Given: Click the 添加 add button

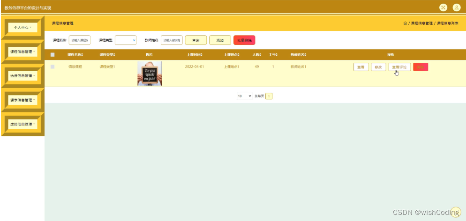Looking at the screenshot, I should coord(220,40).
